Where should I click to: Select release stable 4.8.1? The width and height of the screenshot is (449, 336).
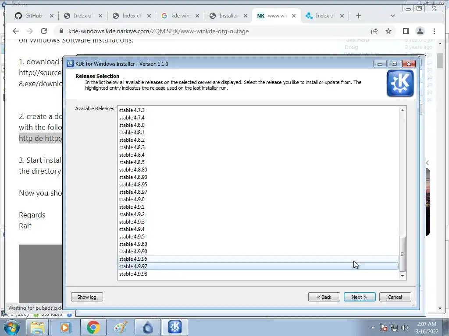258,133
